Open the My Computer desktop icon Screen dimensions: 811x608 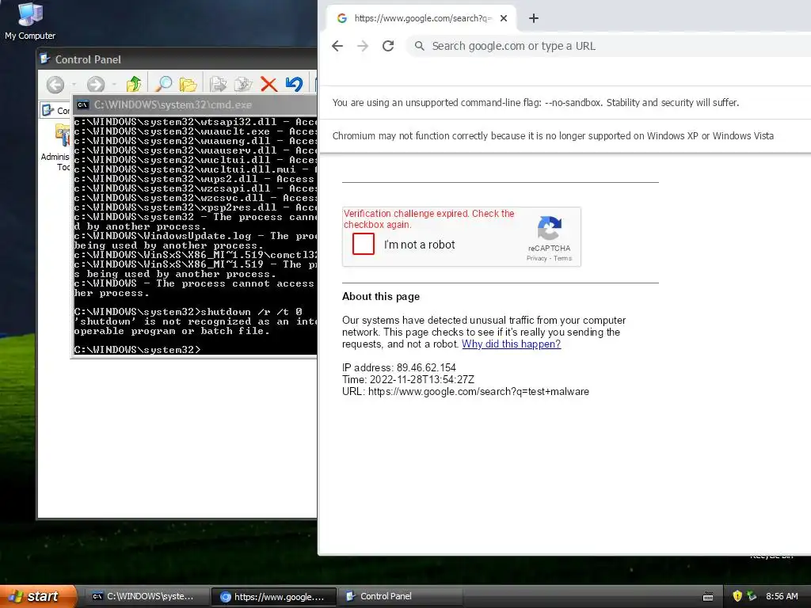pos(30,21)
